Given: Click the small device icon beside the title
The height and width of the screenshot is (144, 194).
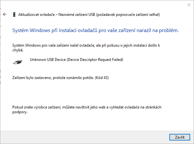Looking at the screenshot, I should [x=14, y=14].
